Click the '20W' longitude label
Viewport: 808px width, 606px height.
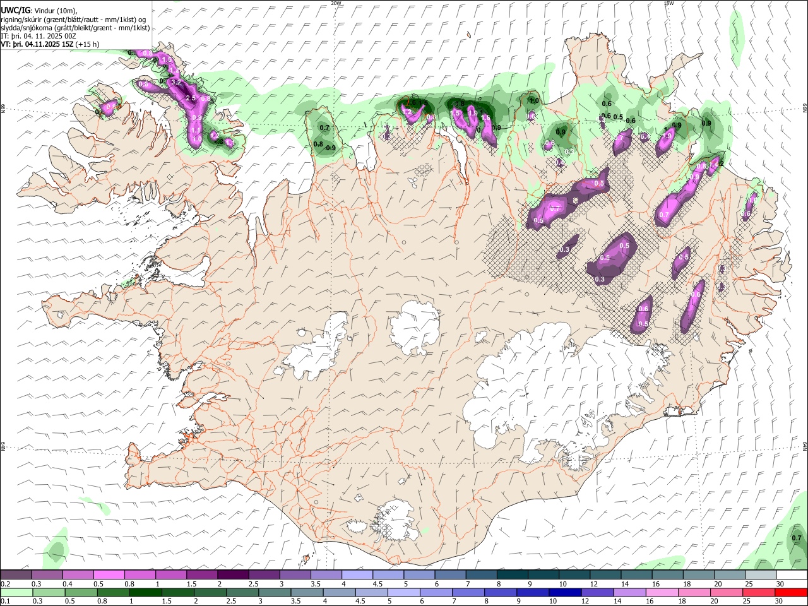click(x=336, y=3)
